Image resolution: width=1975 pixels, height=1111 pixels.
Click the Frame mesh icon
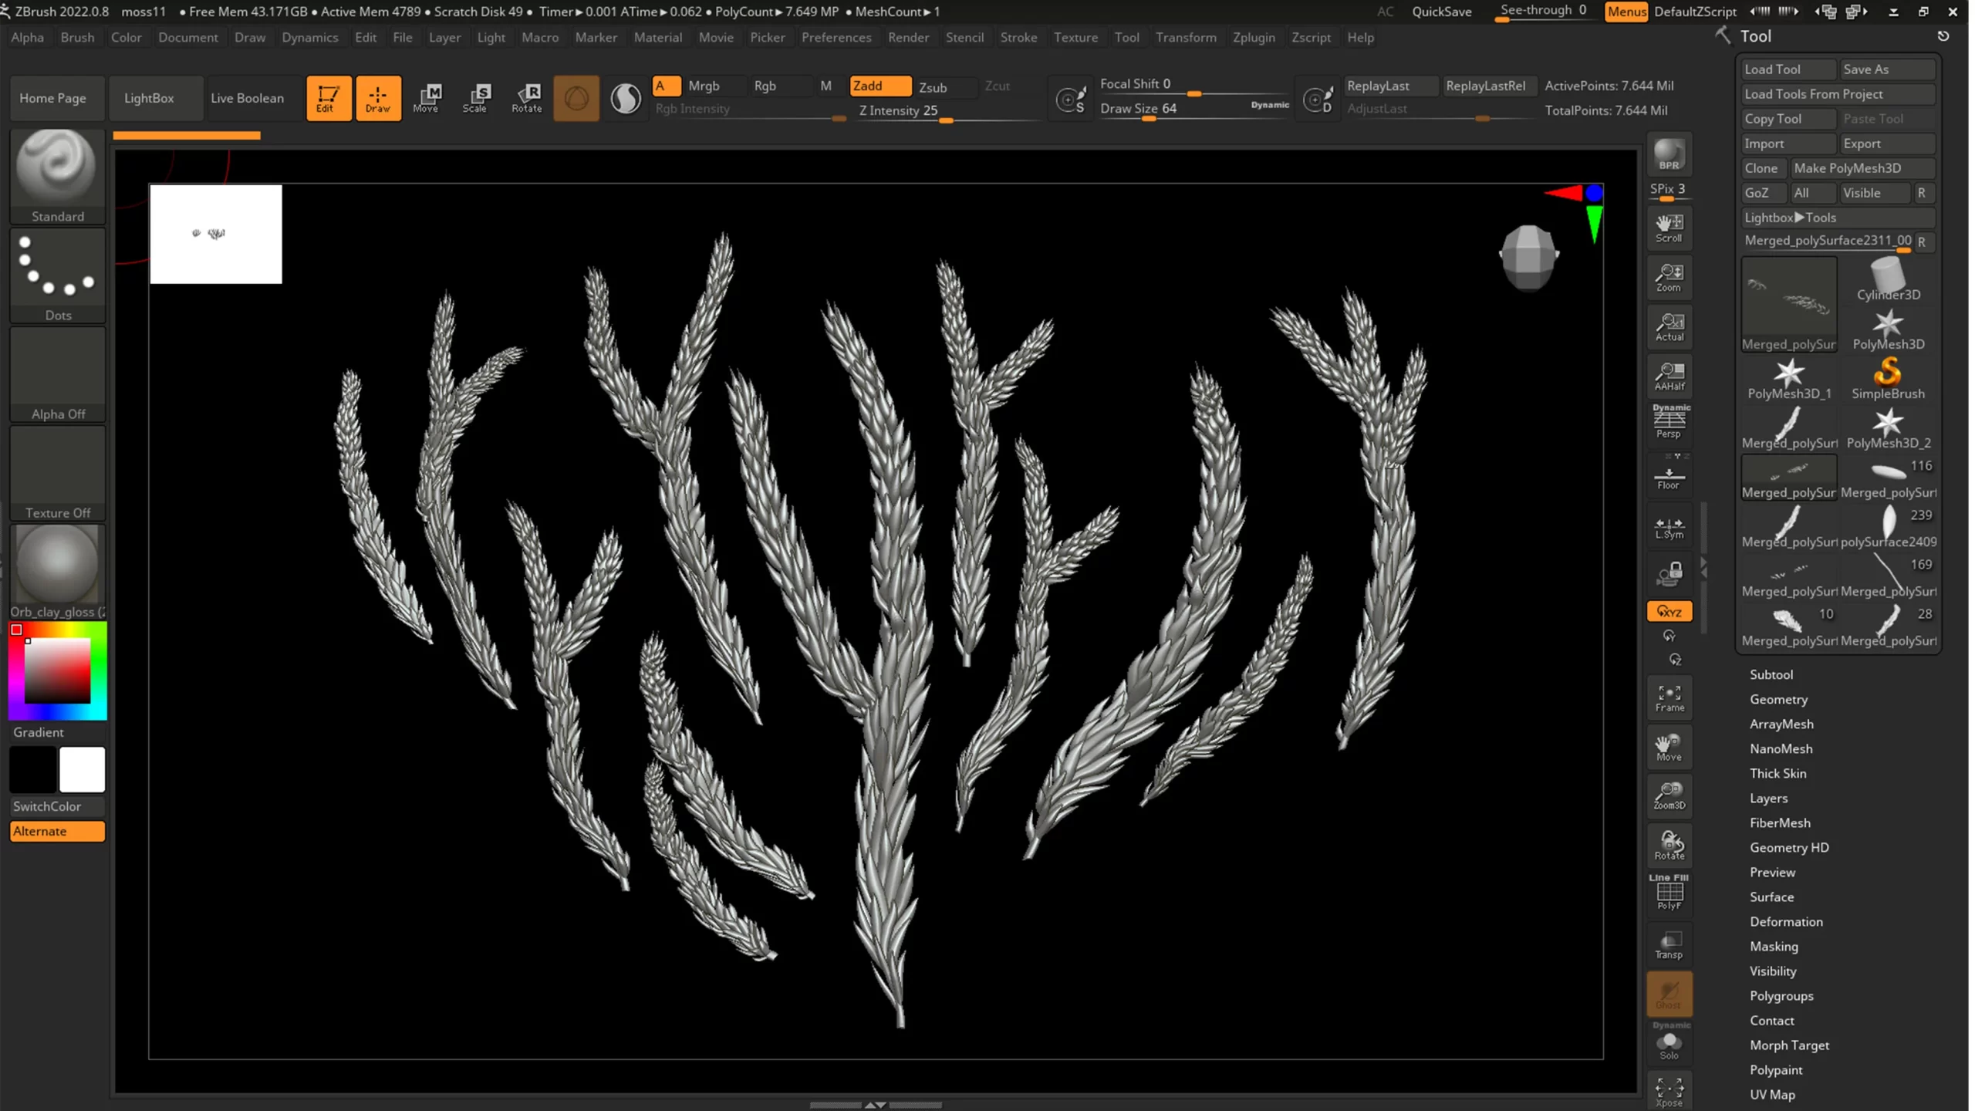click(1669, 697)
